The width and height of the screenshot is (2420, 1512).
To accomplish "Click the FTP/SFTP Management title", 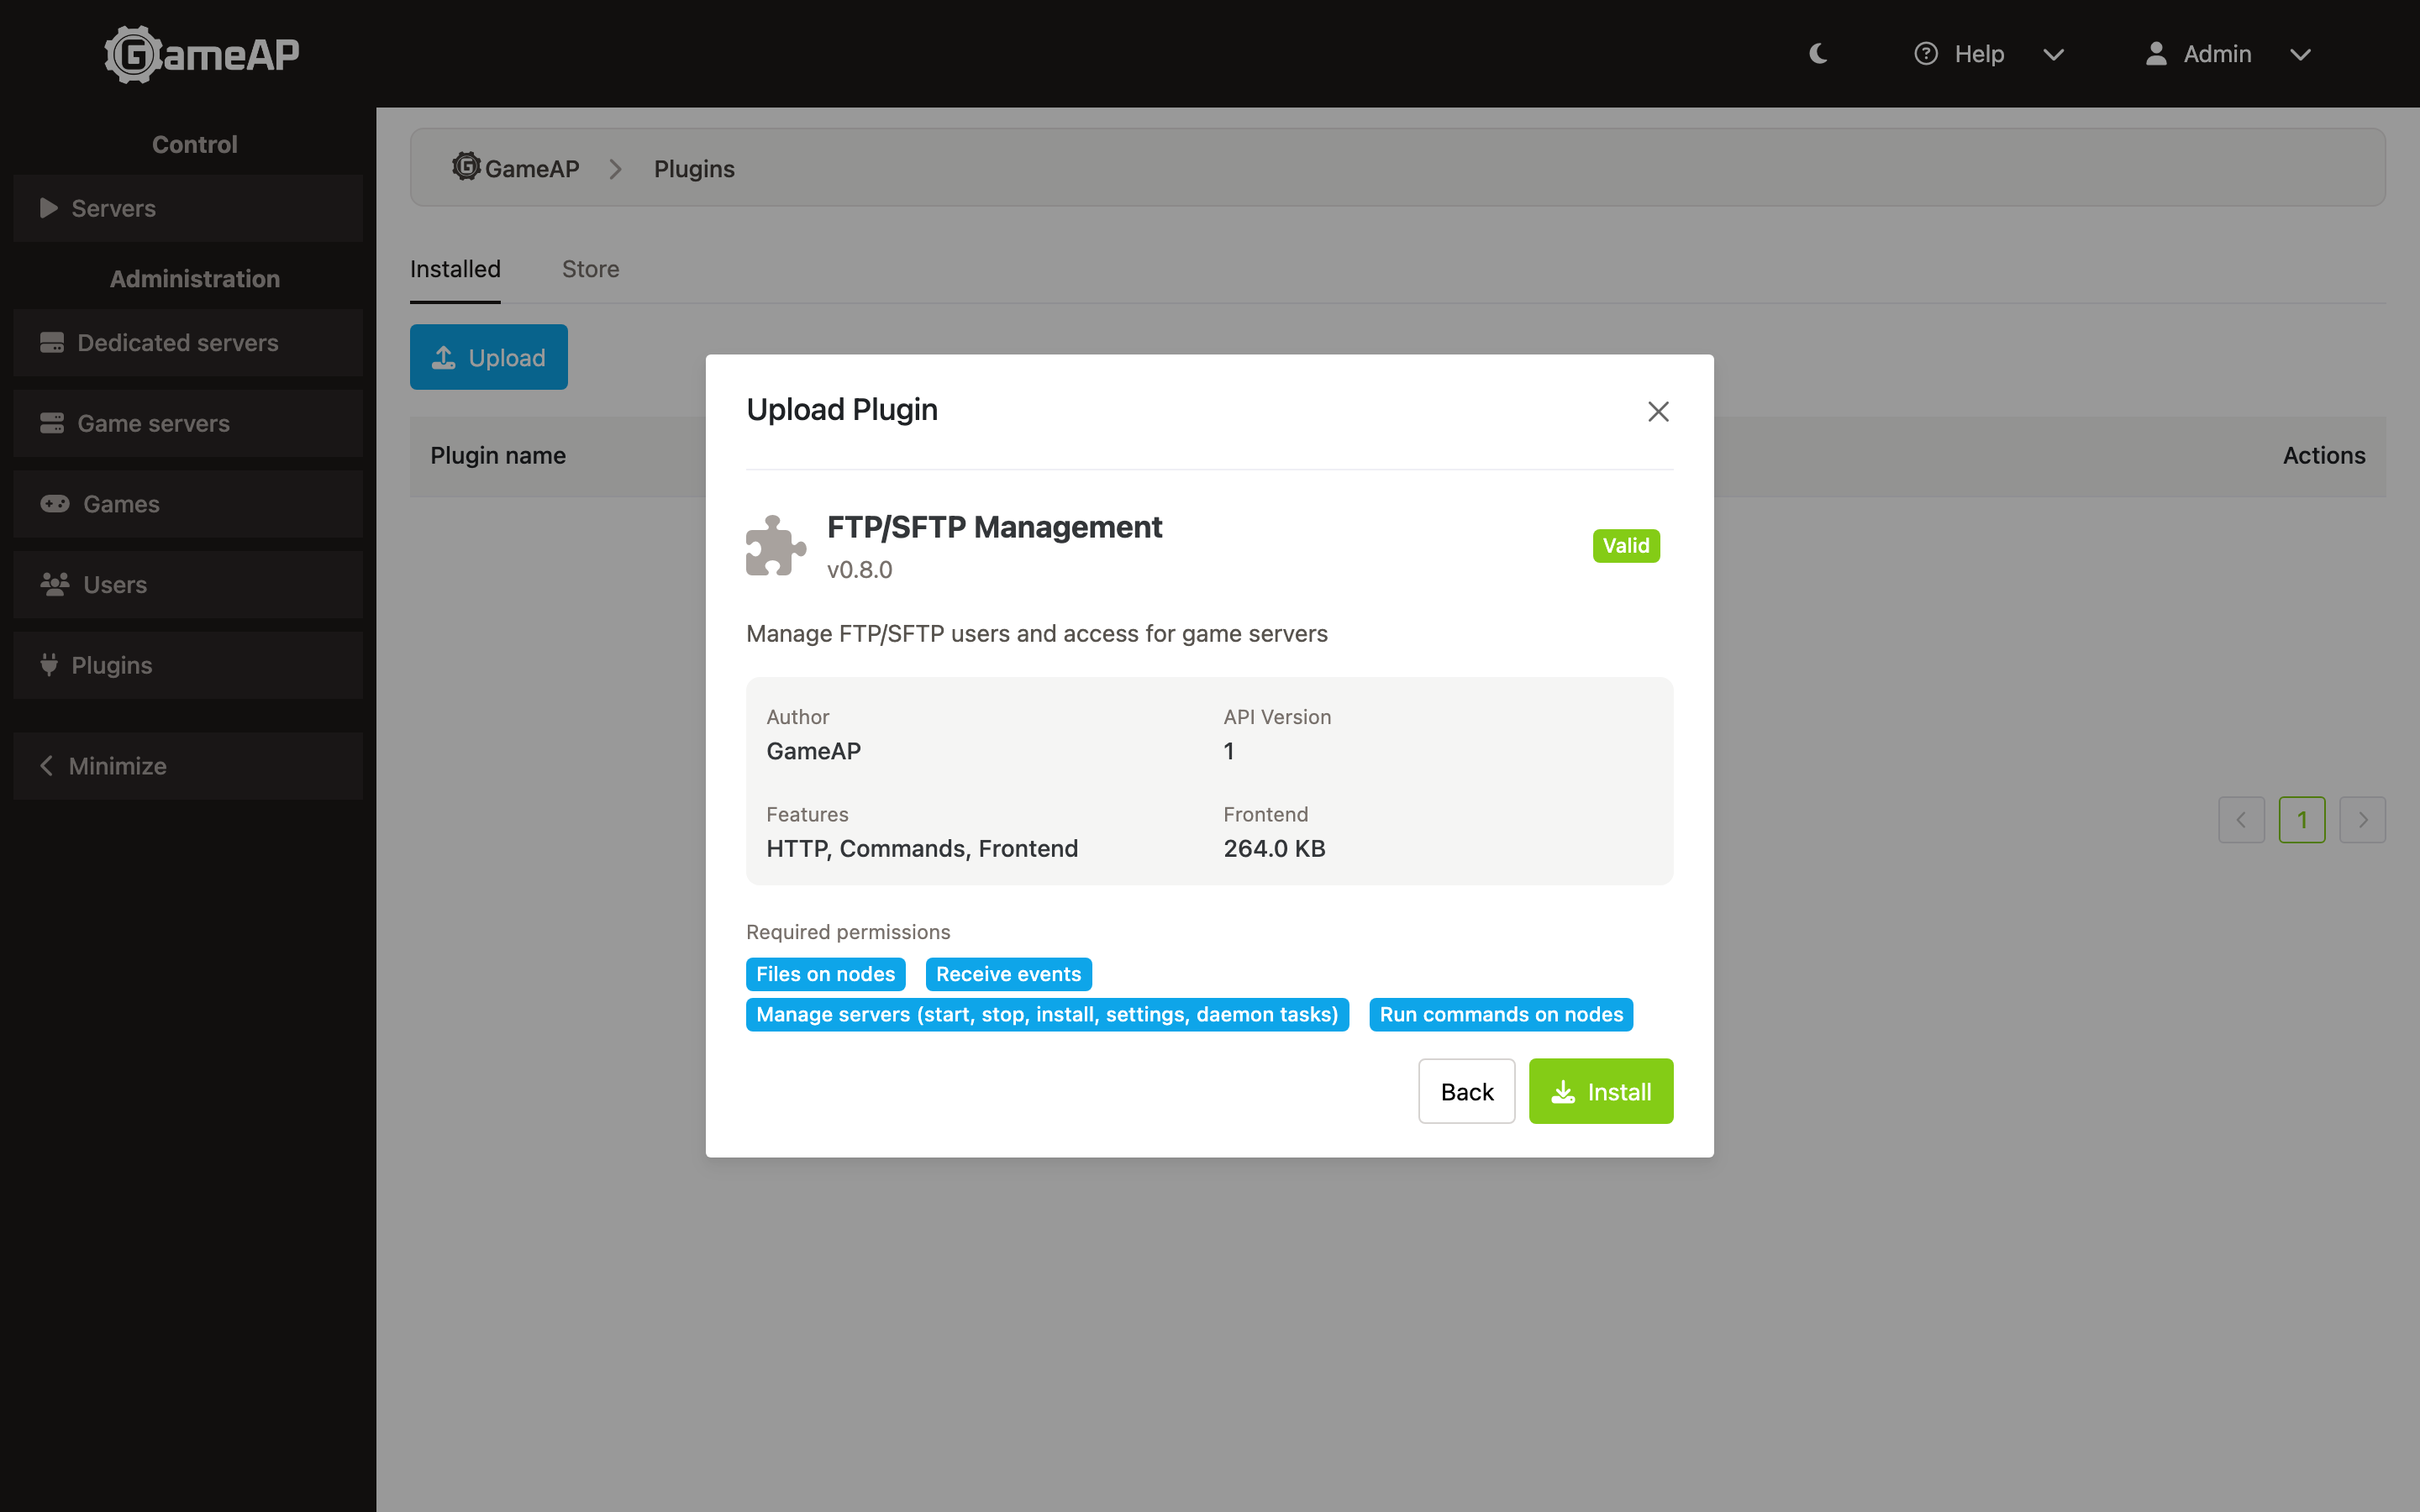I will click(x=994, y=527).
